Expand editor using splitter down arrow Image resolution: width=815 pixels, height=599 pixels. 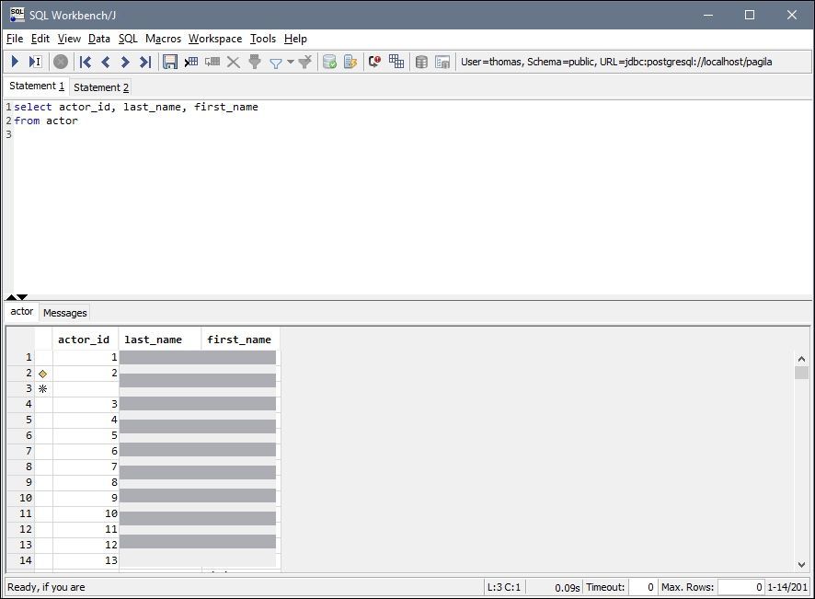(22, 297)
